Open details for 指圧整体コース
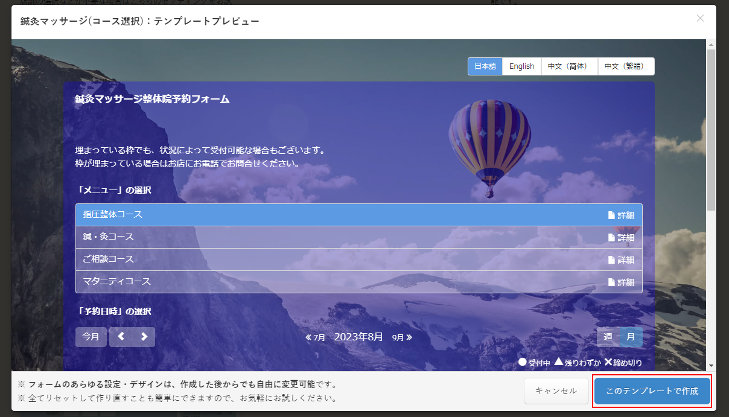 (x=621, y=215)
